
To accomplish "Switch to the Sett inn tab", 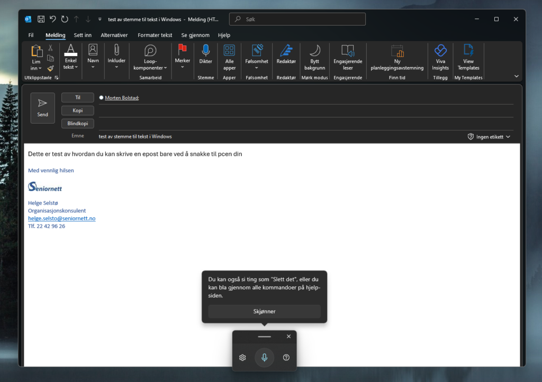I will point(83,35).
